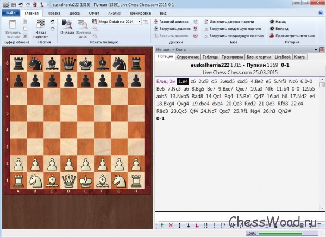Screen dimensions: 326x238
Task: Click the notation scrollbar down arrow
Action: tap(322, 208)
